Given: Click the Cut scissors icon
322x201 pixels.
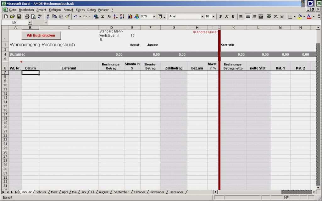Looking at the screenshot, I should 48,16.
